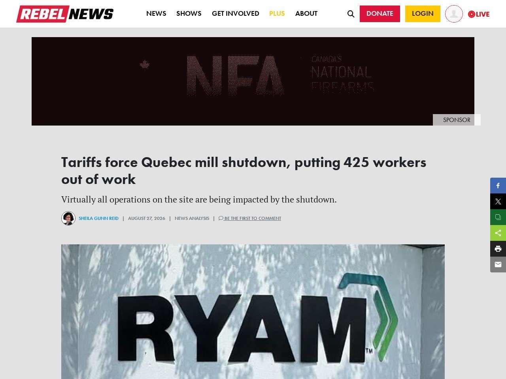
Task: Email the article via envelope icon
Action: (x=498, y=265)
